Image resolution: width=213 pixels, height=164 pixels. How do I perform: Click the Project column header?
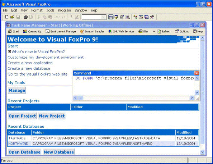[x=39, y=107]
